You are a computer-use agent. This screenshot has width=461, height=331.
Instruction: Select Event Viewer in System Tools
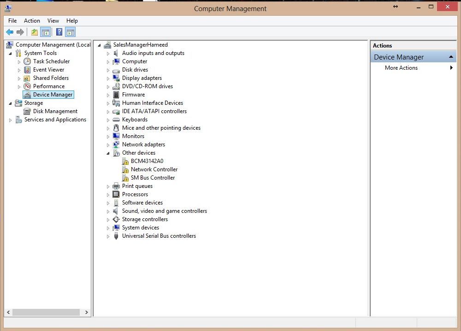click(x=48, y=70)
